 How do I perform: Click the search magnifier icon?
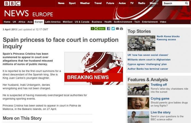click(x=186, y=3)
